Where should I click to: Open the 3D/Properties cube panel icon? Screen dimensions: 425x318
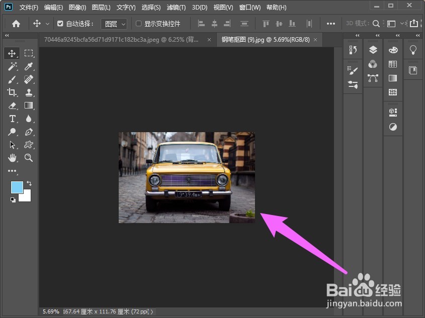393,112
